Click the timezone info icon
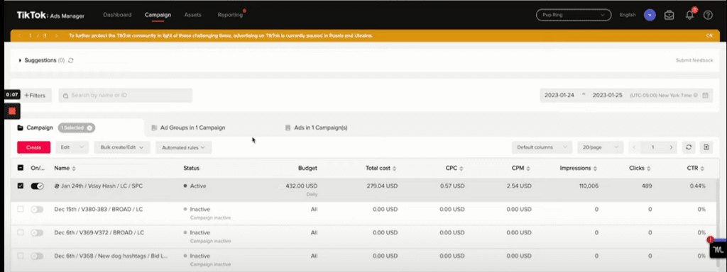Screen dimensions: 727x272 (696, 96)
